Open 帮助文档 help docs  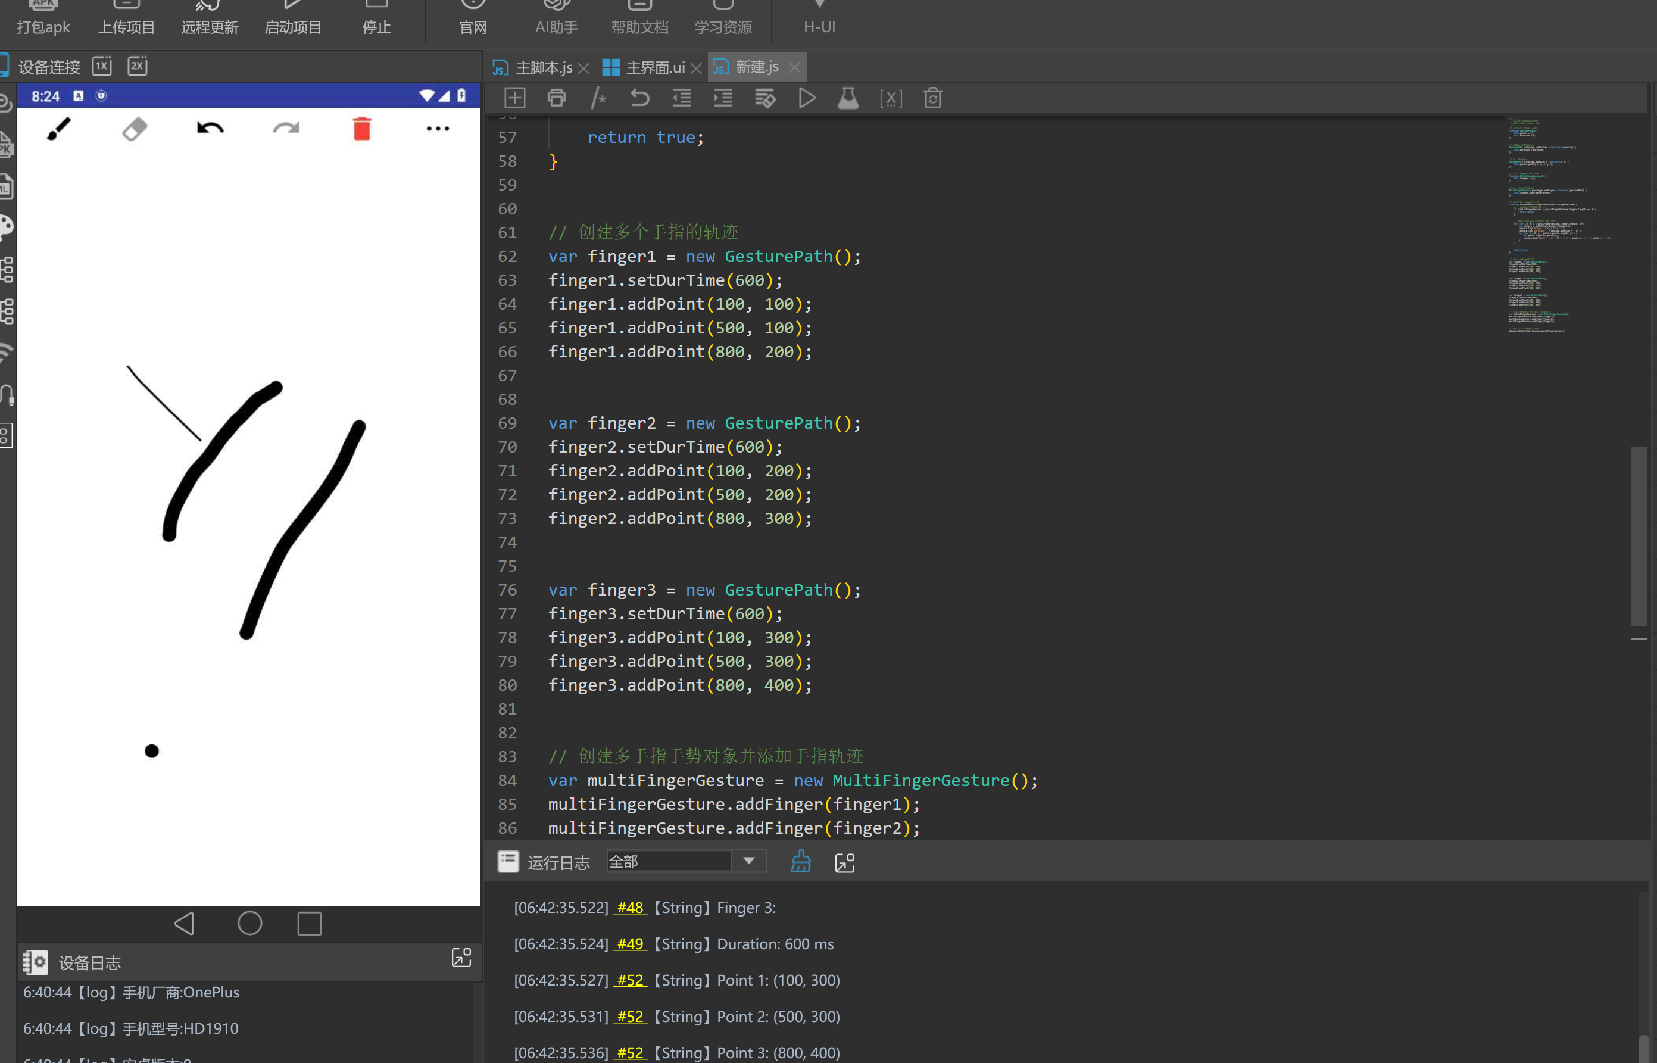click(x=641, y=18)
